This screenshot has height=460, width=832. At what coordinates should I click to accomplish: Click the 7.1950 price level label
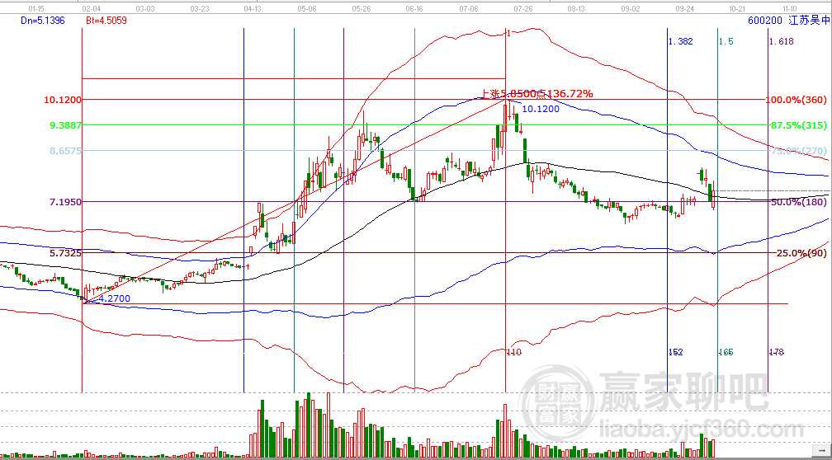pyautogui.click(x=65, y=202)
